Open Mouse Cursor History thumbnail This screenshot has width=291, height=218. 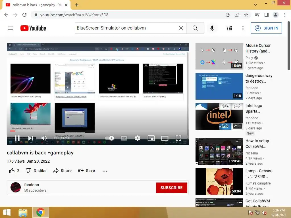pos(219,56)
